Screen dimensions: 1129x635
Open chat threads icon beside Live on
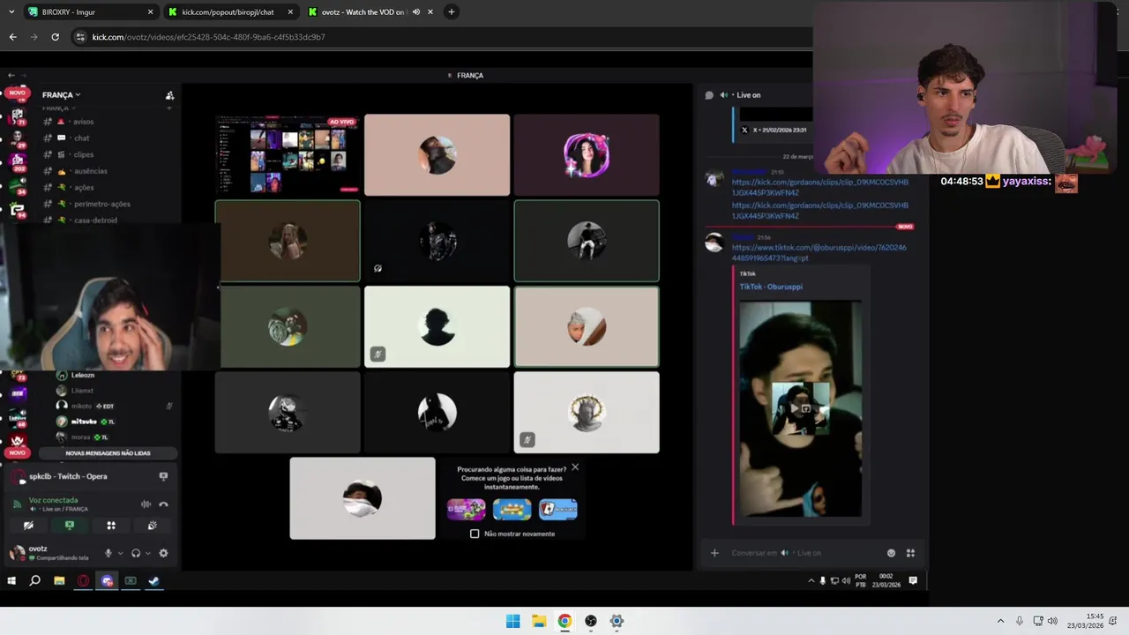709,95
